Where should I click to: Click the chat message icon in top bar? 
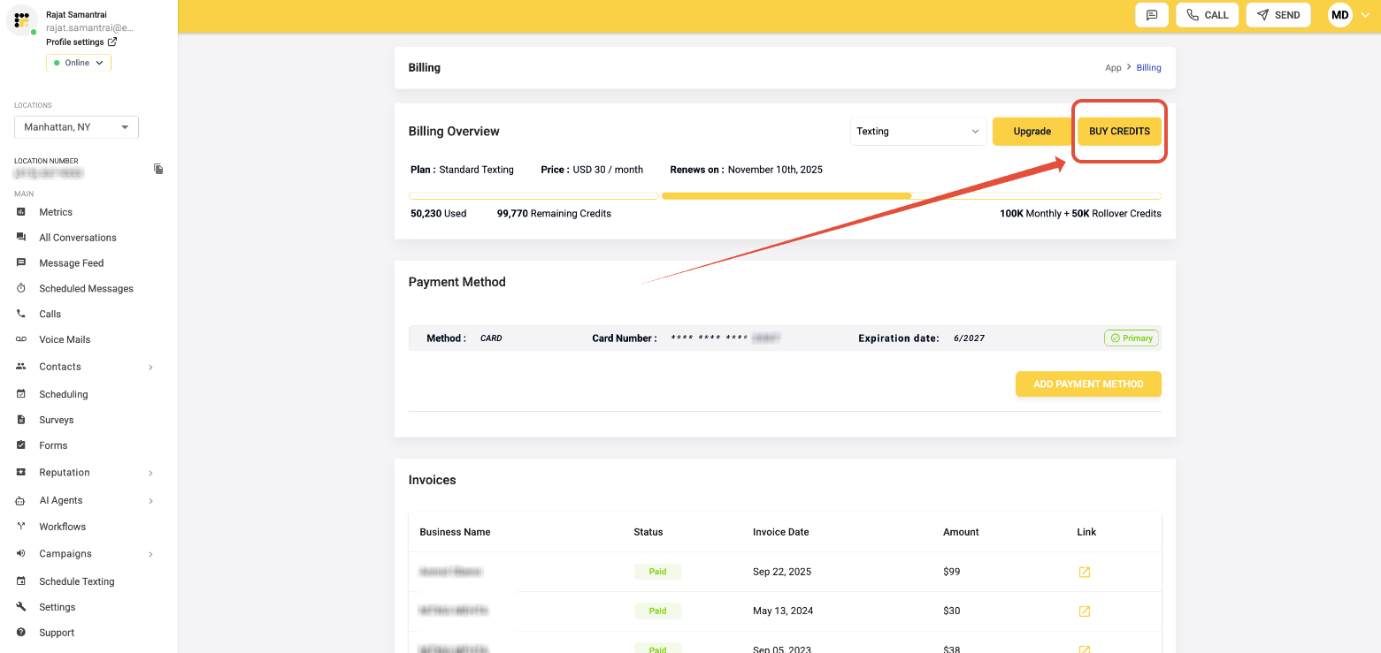pyautogui.click(x=1152, y=15)
